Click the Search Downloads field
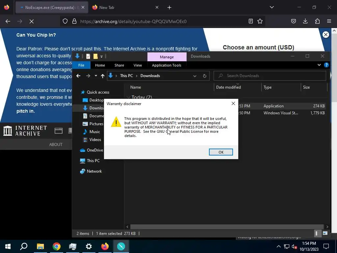 (270, 76)
